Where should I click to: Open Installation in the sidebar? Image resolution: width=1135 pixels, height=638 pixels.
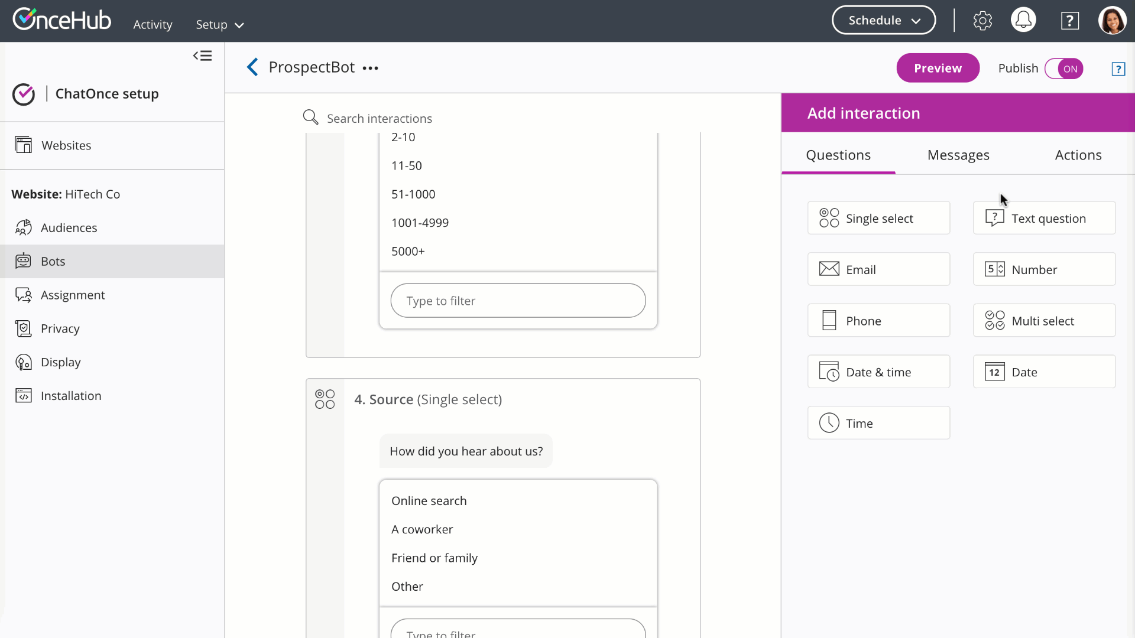(x=71, y=396)
